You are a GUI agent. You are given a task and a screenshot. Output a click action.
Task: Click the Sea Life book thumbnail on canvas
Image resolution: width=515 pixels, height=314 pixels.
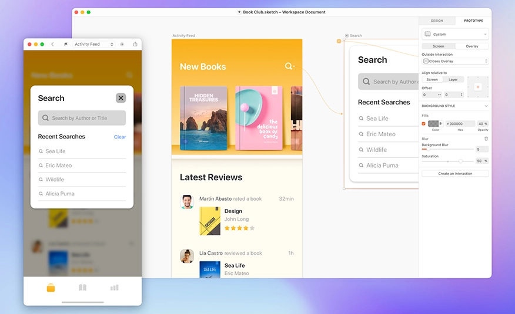210,269
